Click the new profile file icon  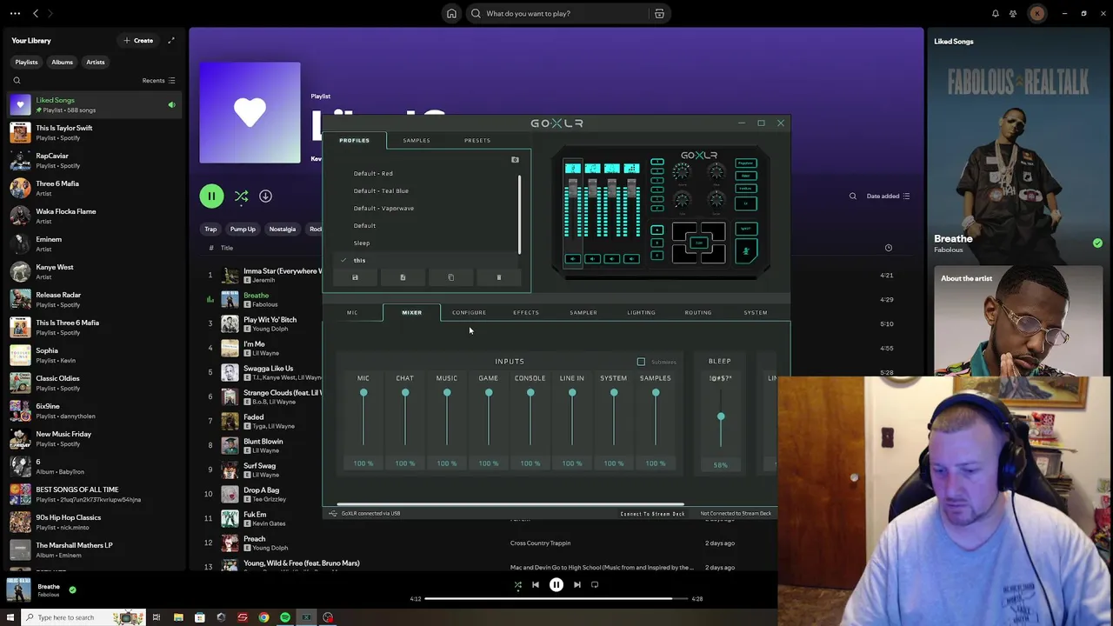click(403, 277)
